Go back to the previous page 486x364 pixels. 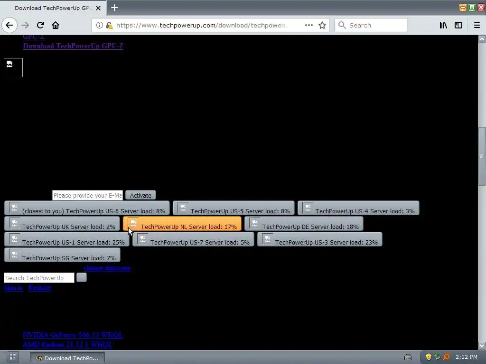click(x=9, y=25)
